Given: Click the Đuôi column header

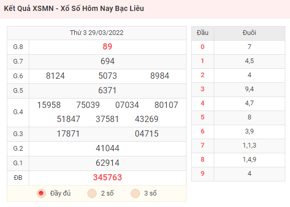Looking at the screenshot, I should click(x=249, y=33).
